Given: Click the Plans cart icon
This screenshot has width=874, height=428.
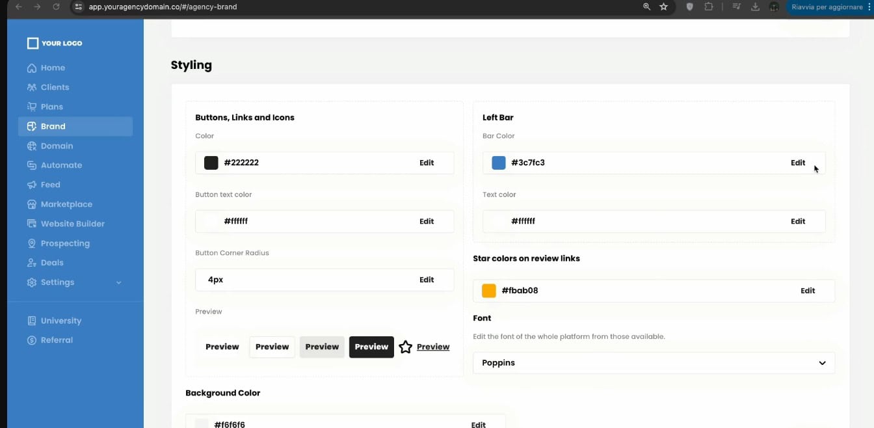Looking at the screenshot, I should point(31,107).
